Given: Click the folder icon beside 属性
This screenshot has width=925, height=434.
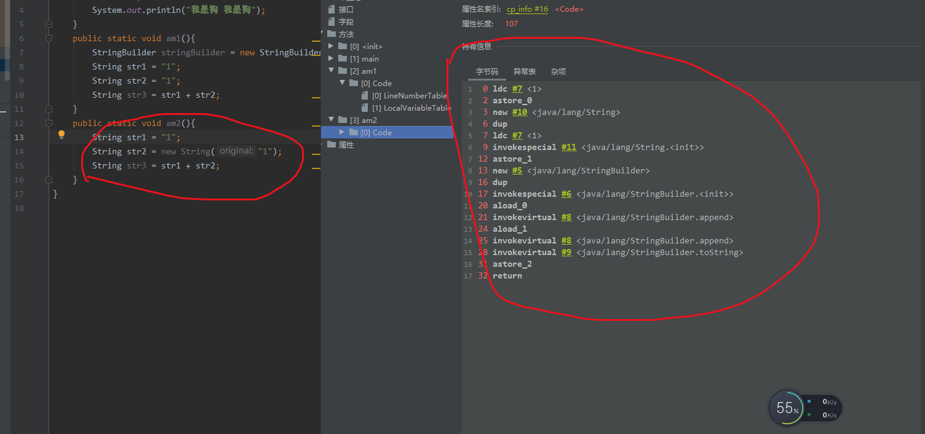Looking at the screenshot, I should coord(331,144).
